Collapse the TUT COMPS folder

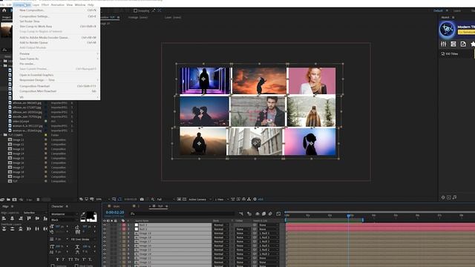(x=2, y=135)
